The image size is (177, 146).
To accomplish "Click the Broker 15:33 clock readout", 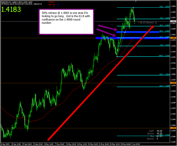I will point(155,134).
